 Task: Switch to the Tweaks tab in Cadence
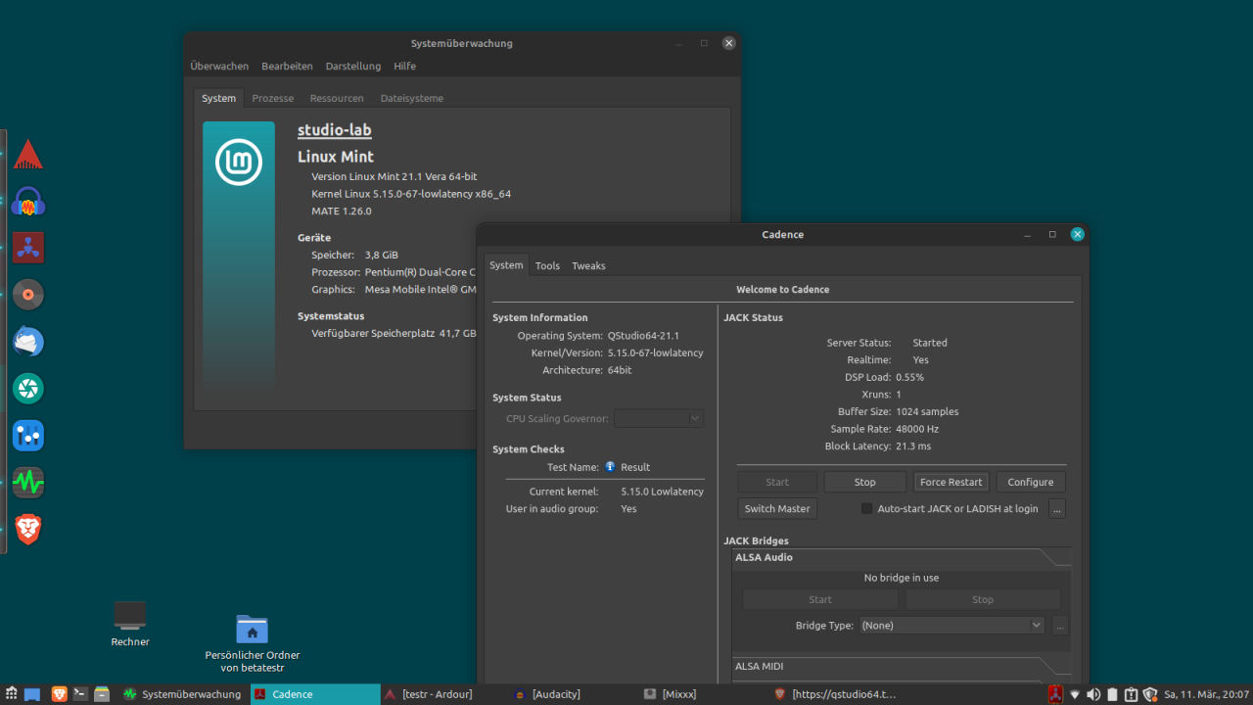pyautogui.click(x=588, y=265)
